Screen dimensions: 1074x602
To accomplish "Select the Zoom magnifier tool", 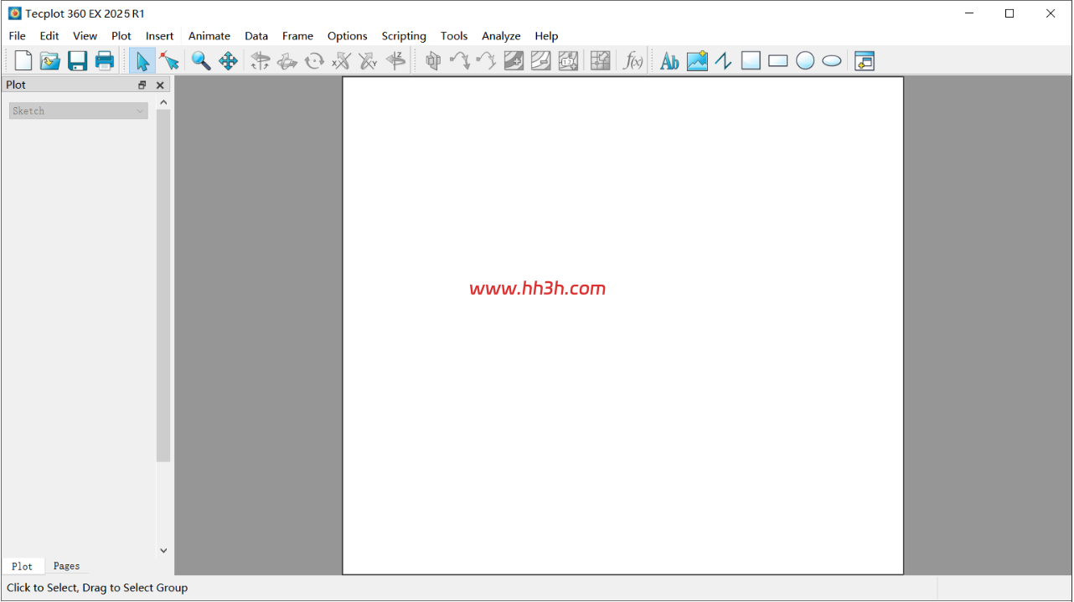I will pyautogui.click(x=201, y=60).
